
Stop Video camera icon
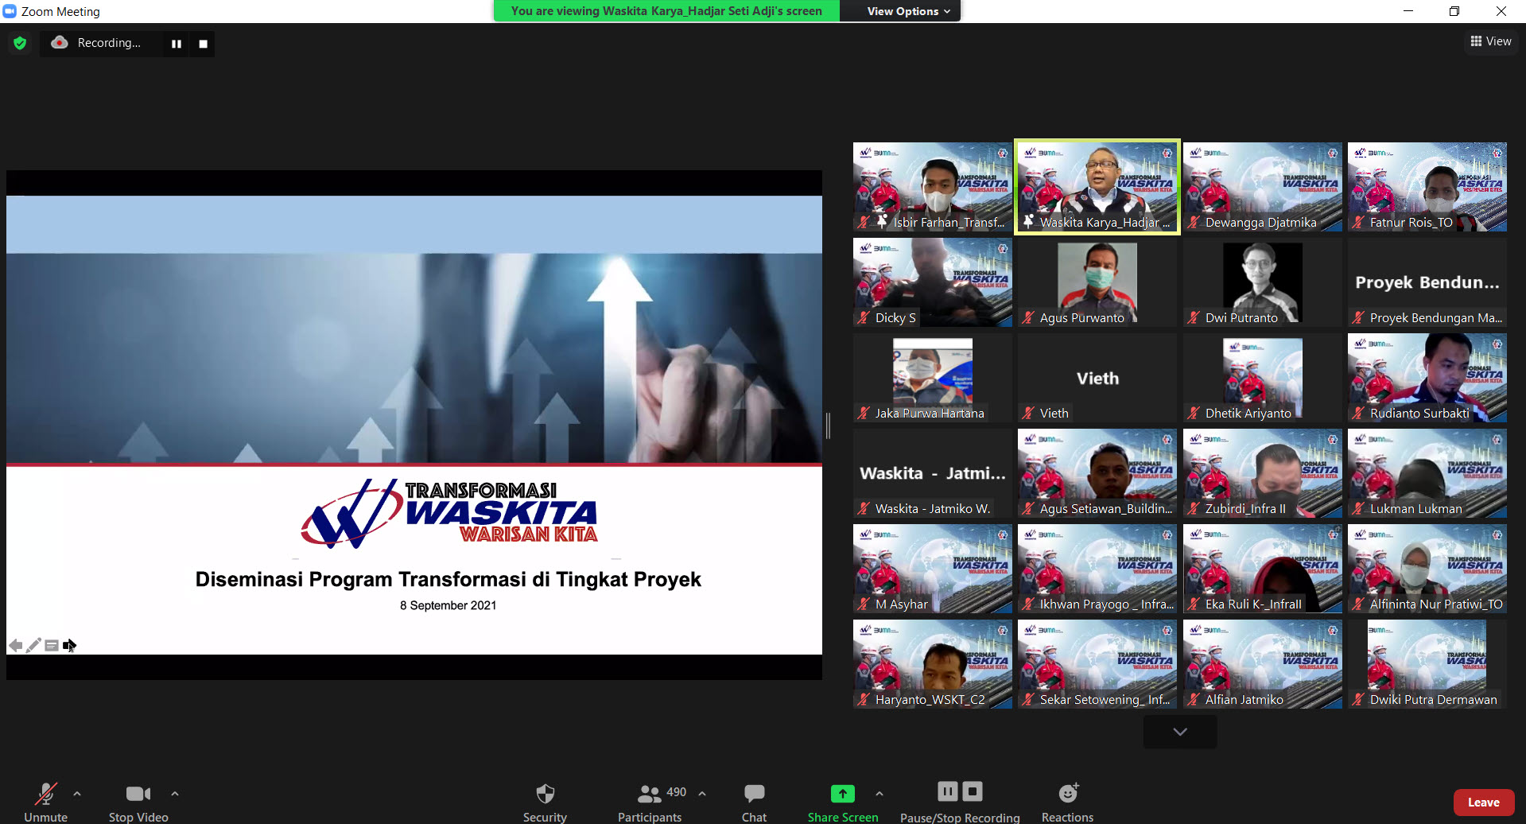point(138,794)
